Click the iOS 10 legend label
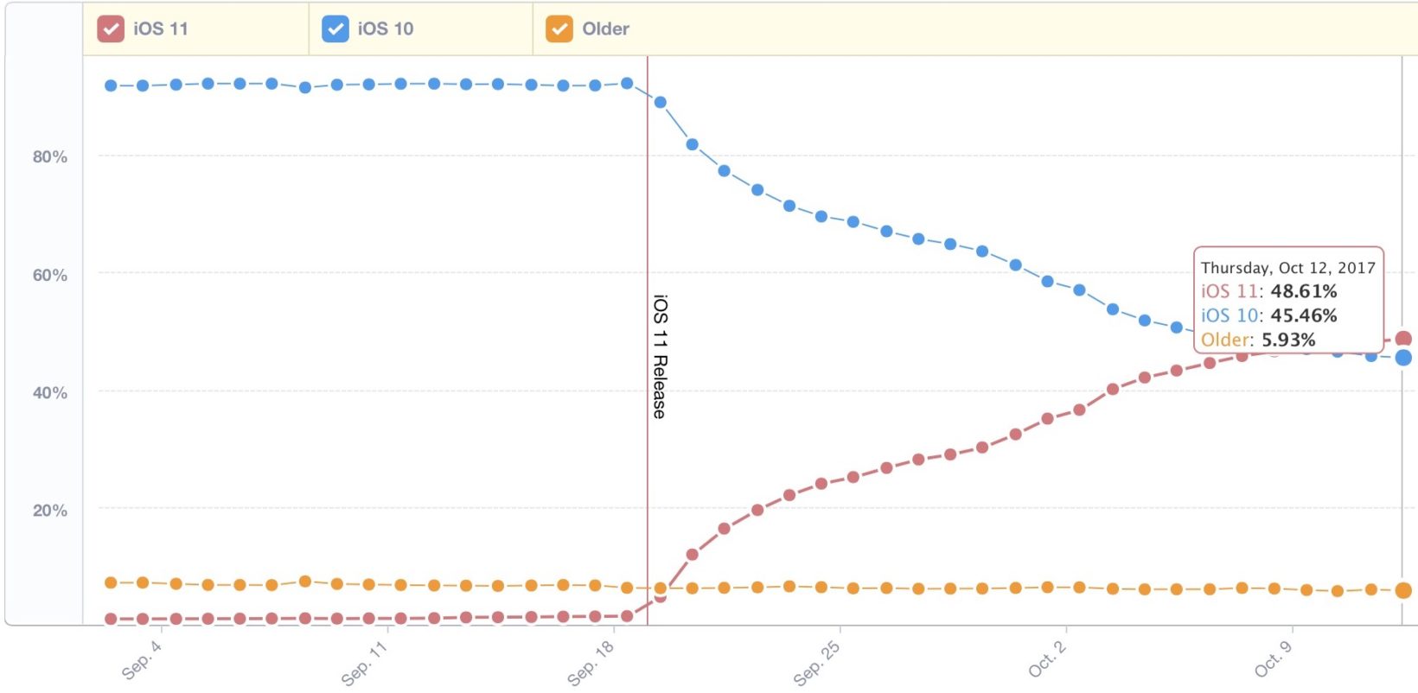 tap(386, 29)
